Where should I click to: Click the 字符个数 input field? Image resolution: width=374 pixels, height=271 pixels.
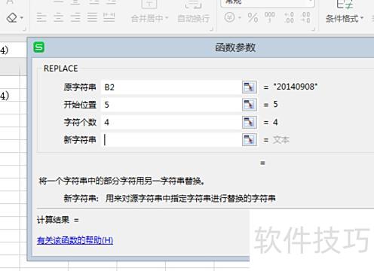[171, 122]
